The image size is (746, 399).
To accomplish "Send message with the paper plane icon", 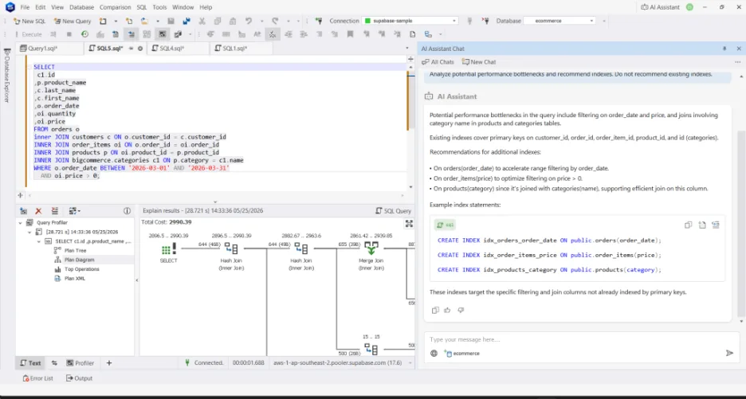I will click(x=729, y=353).
